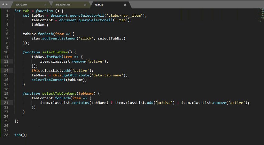
Task: Click line number 19 in the gutter
Action: pyautogui.click(x=6, y=93)
